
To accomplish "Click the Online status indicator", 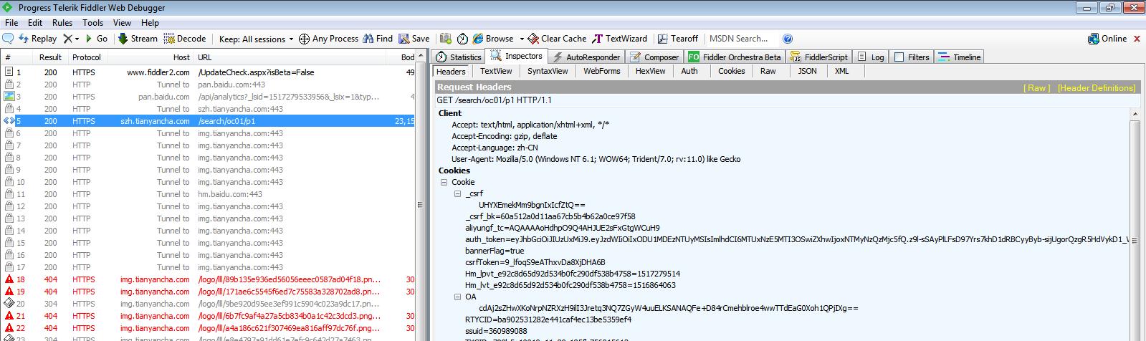I will pyautogui.click(x=1107, y=39).
